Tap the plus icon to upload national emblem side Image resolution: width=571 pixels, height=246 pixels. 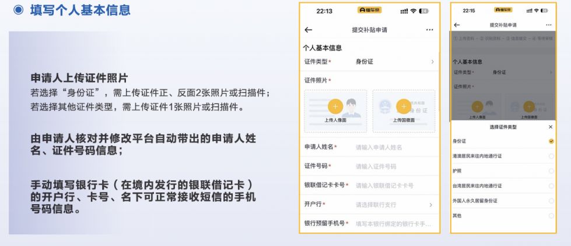click(404, 106)
